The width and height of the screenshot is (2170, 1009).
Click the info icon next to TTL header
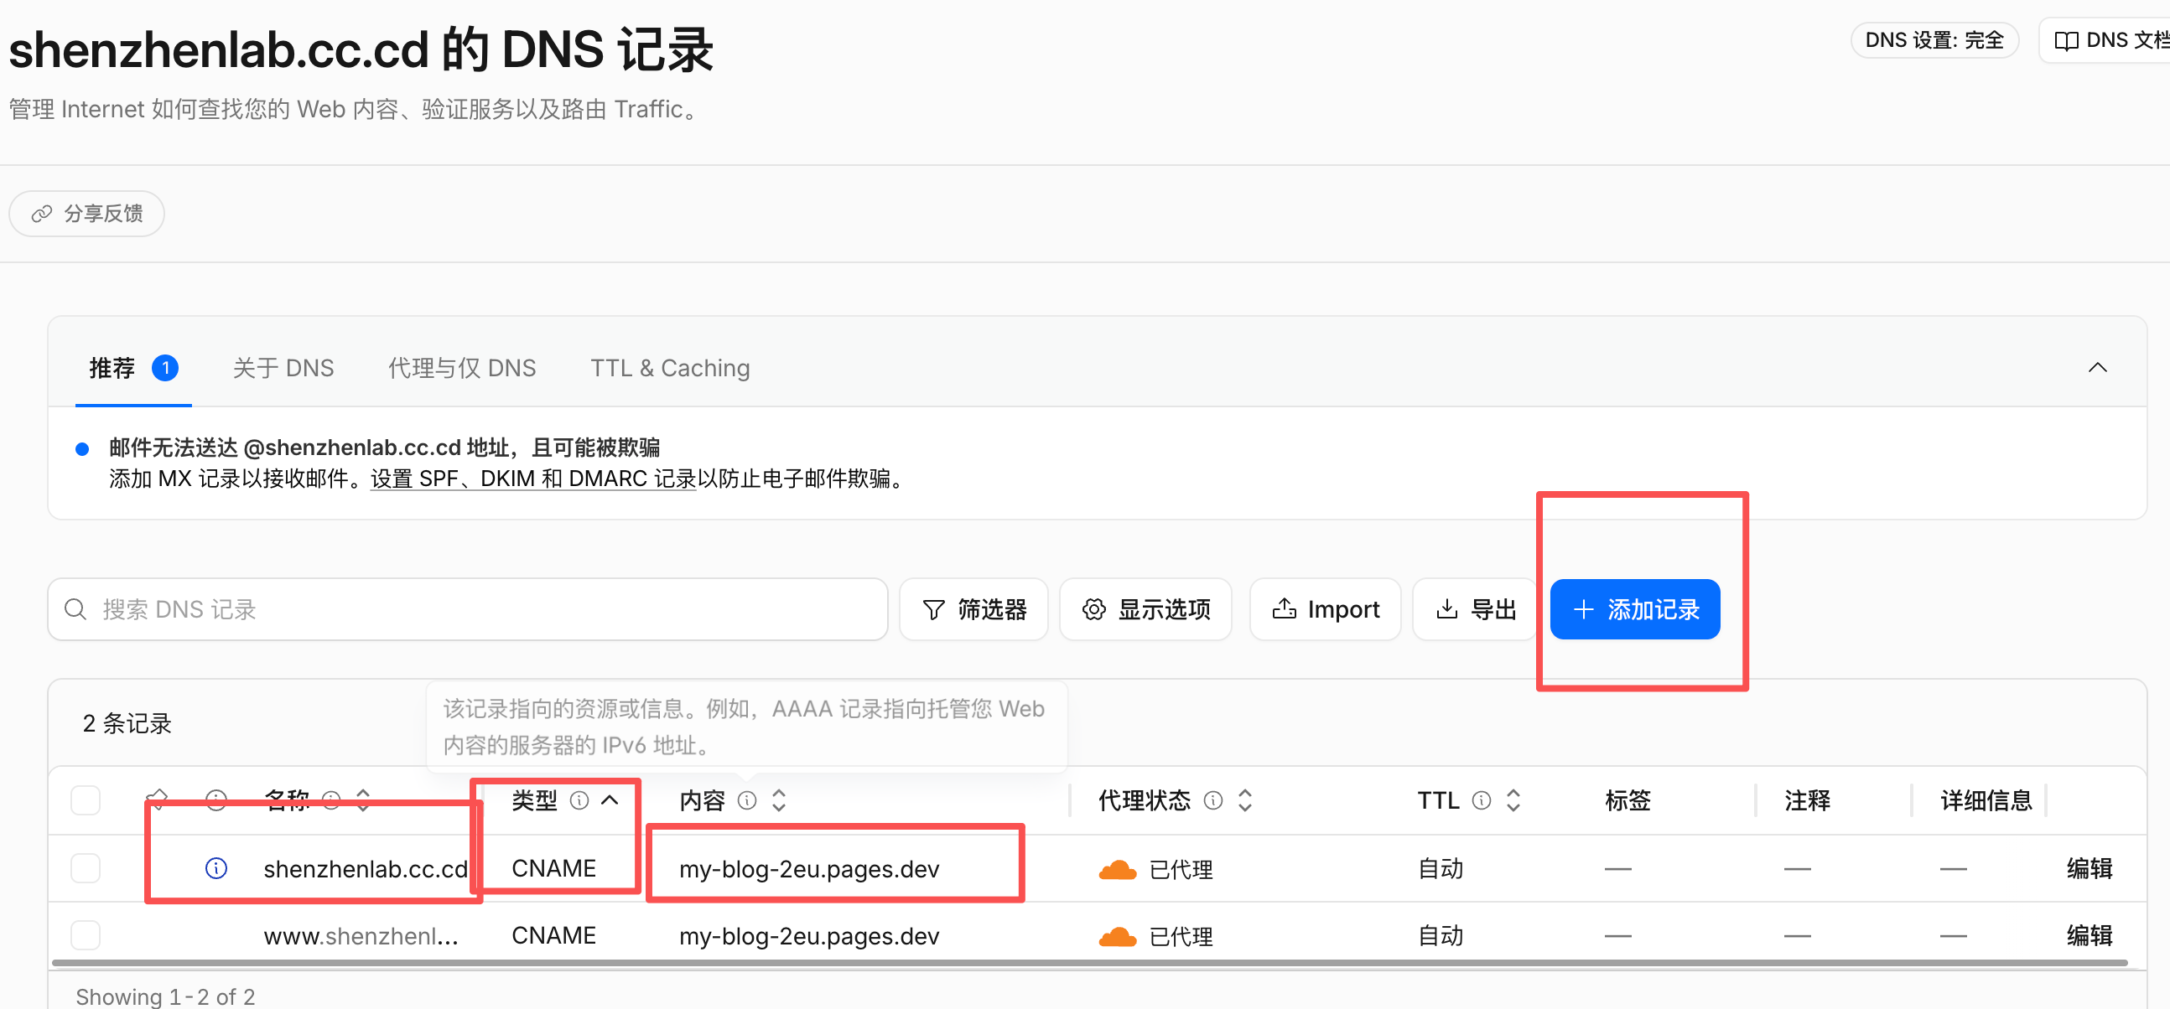tap(1482, 800)
